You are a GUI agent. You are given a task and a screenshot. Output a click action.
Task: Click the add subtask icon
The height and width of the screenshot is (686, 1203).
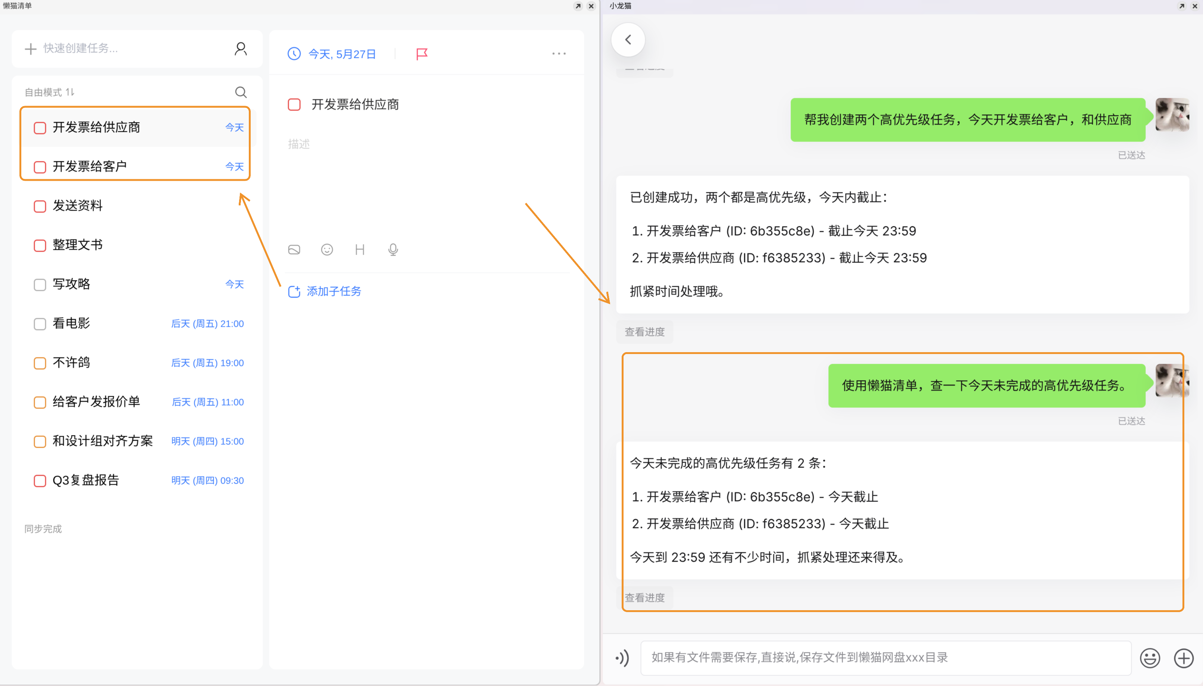[x=294, y=292]
